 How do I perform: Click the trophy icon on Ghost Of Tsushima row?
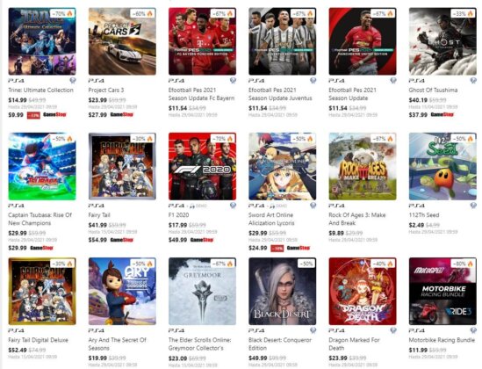(473, 81)
